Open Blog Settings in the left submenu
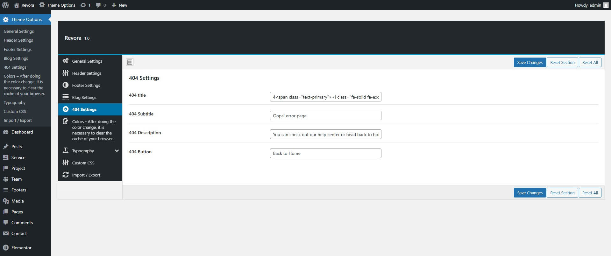 point(16,58)
